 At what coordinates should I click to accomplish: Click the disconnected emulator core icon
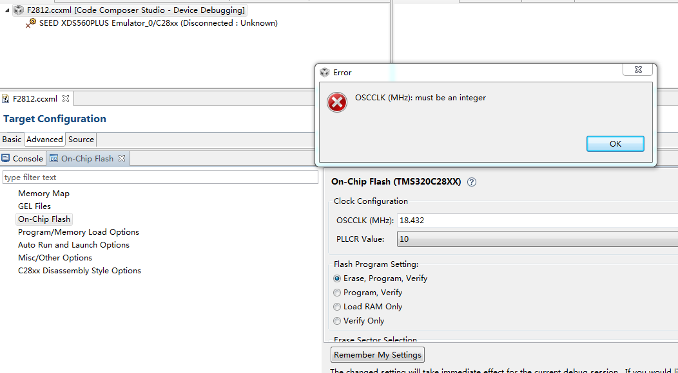(31, 23)
